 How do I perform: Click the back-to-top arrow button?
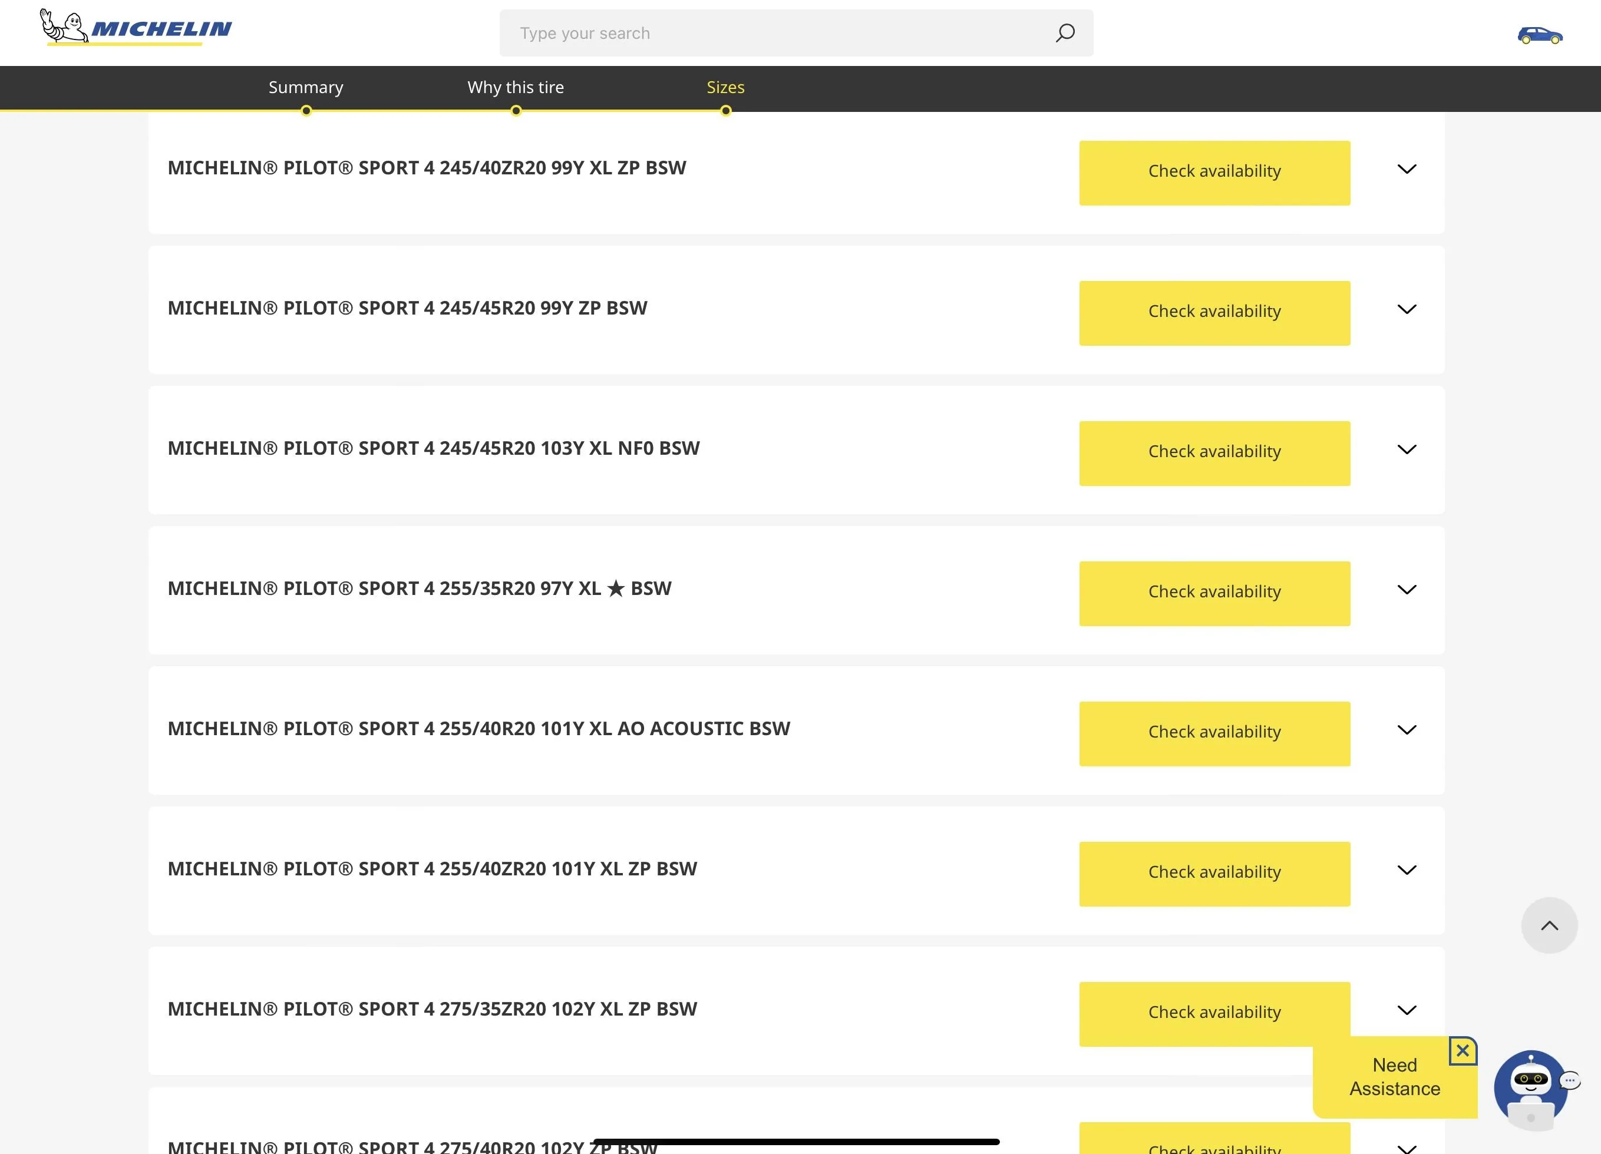point(1549,925)
